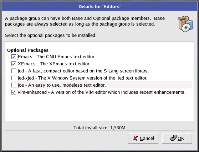Select the Emacs GNU text editor row
The image size is (199, 152).
[57, 56]
